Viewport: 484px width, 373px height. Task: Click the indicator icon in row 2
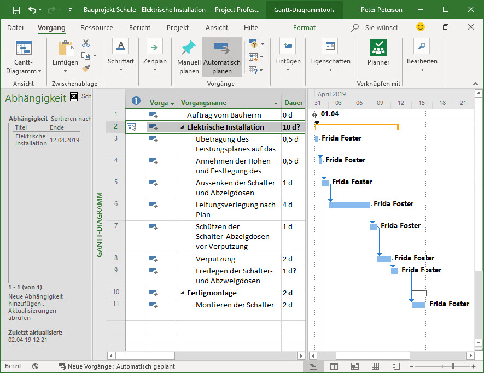click(x=131, y=126)
